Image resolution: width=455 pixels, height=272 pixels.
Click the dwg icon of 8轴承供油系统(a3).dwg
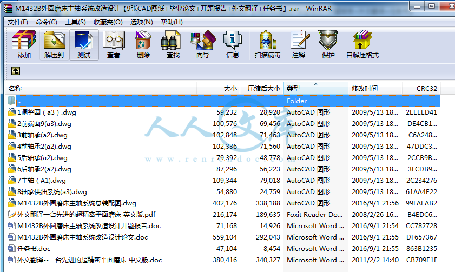12,191
